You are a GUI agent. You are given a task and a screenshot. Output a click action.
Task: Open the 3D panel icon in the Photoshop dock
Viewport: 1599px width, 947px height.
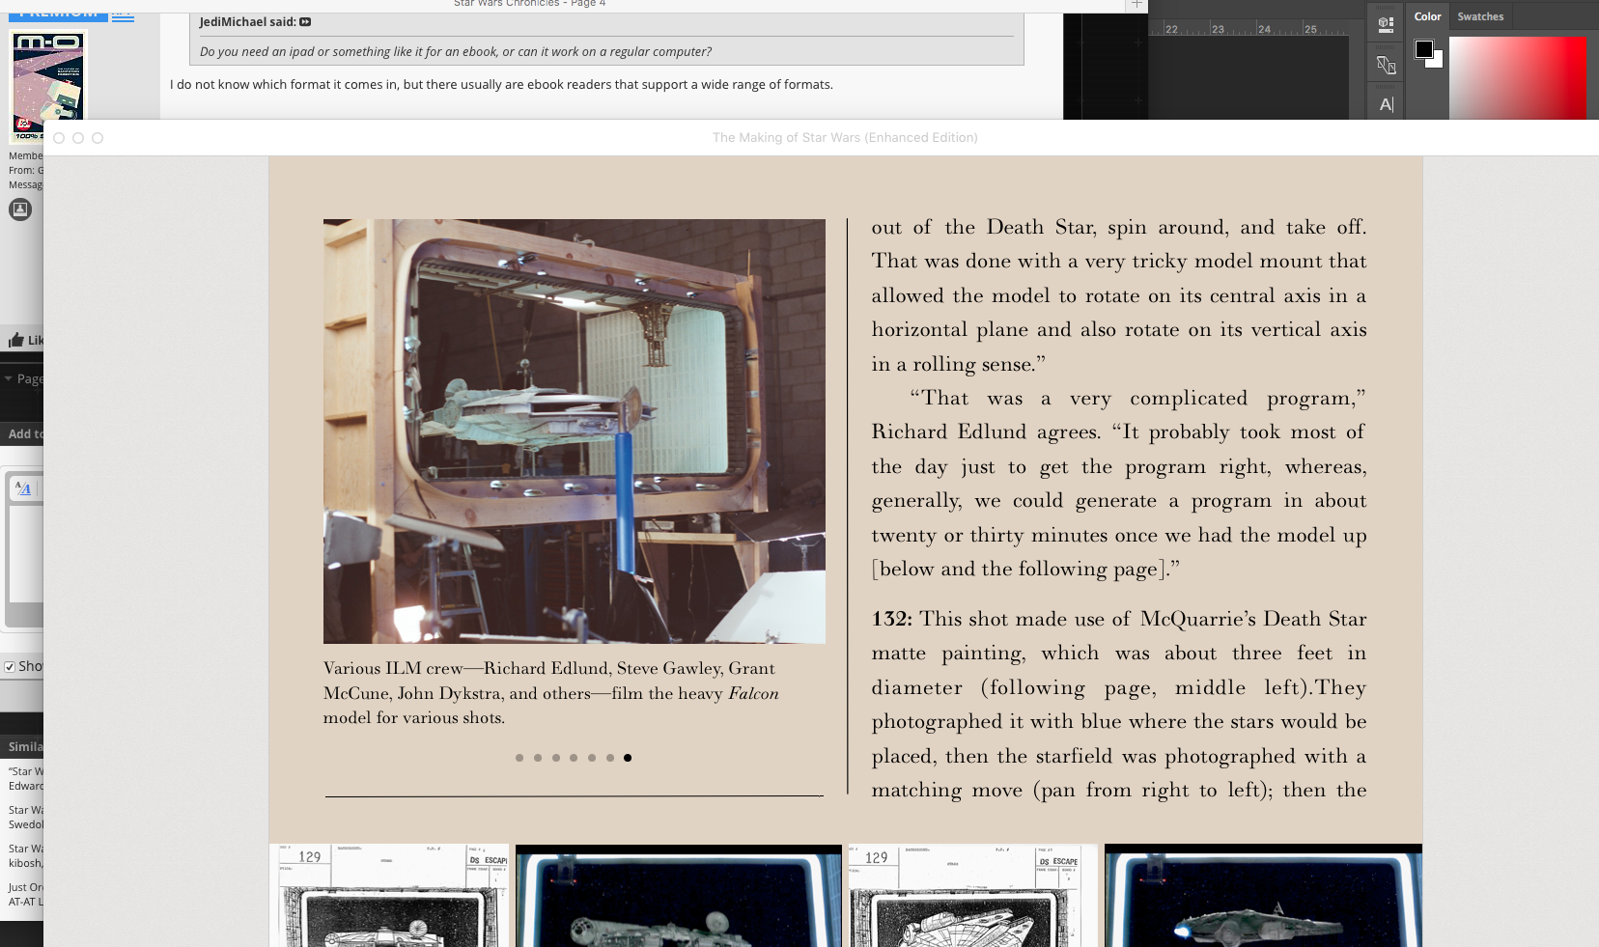[x=1386, y=25]
